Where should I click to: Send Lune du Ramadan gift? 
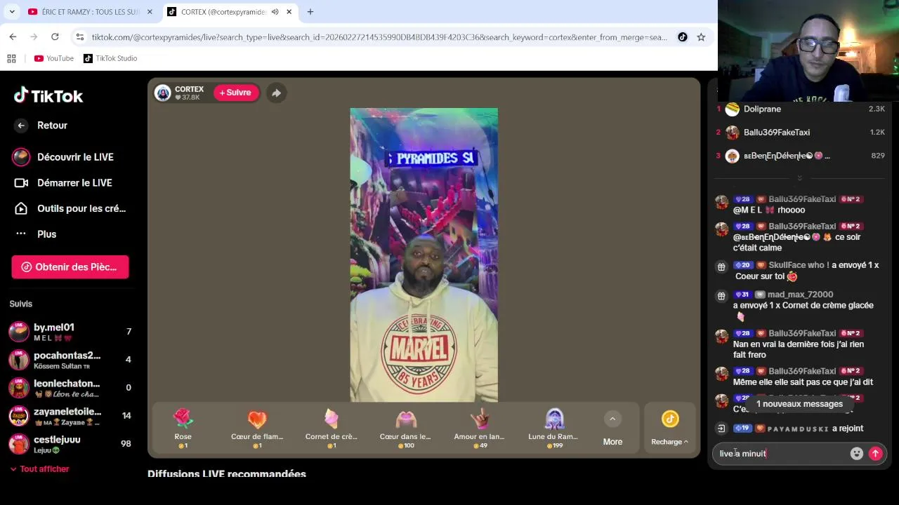553,429
